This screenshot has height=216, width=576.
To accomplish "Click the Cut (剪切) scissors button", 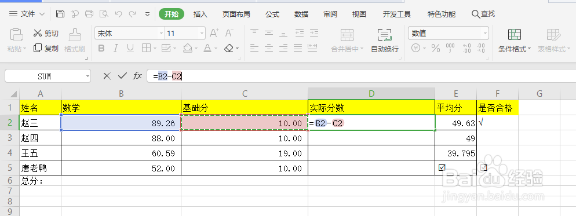I will click(x=46, y=34).
